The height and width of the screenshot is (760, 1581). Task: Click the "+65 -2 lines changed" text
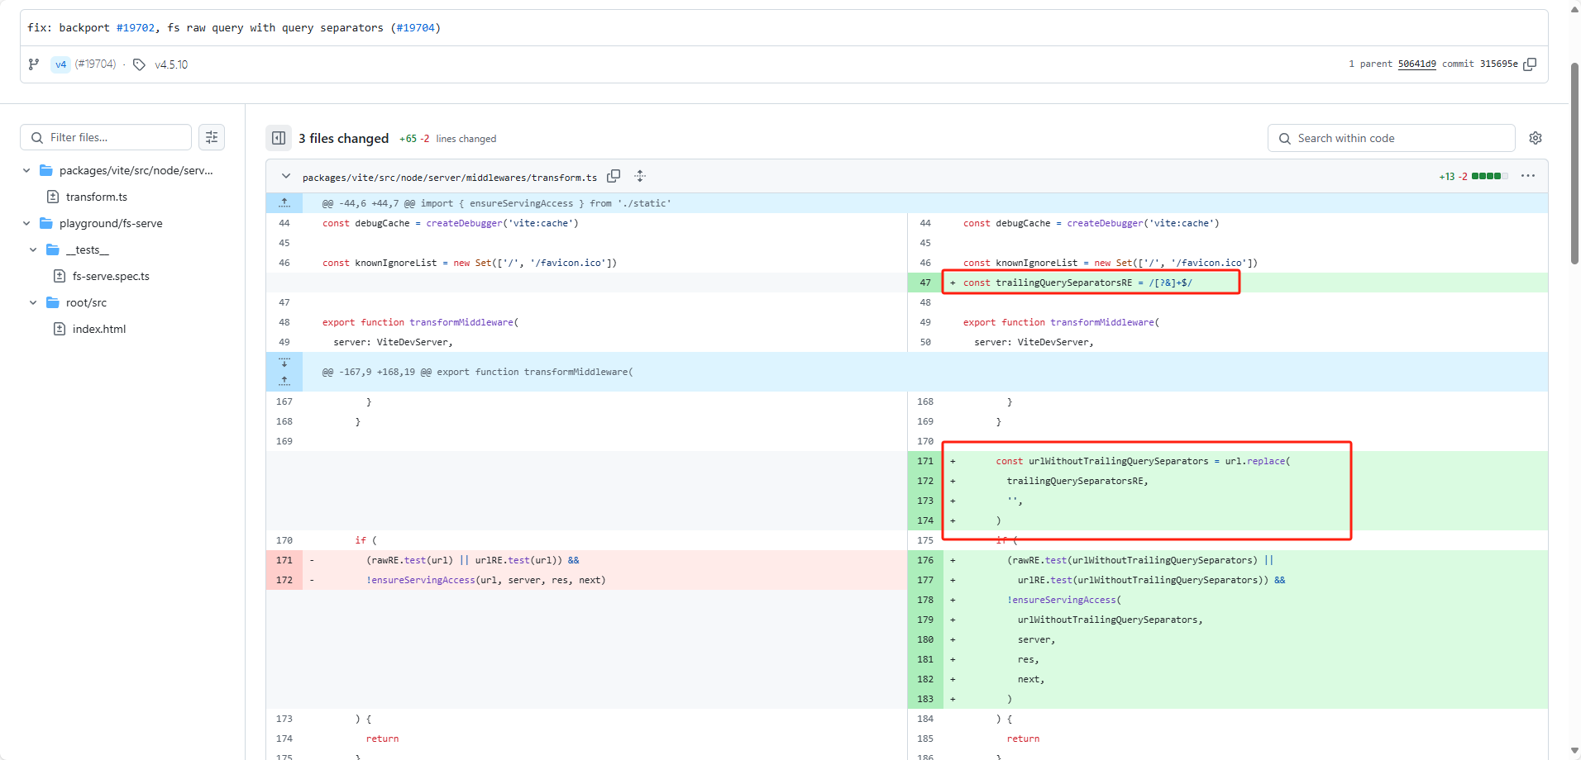[447, 139]
